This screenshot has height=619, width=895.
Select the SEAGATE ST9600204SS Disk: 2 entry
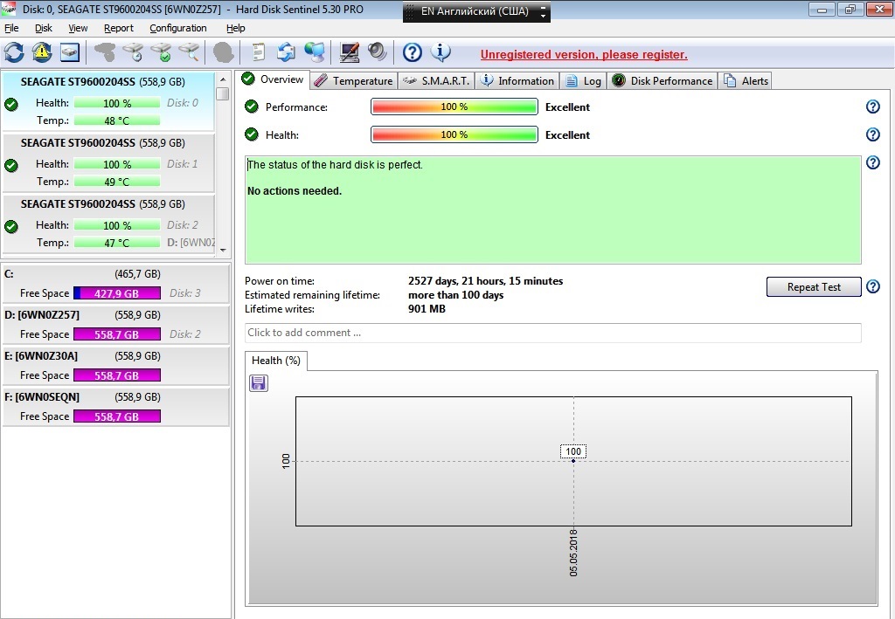(x=108, y=224)
